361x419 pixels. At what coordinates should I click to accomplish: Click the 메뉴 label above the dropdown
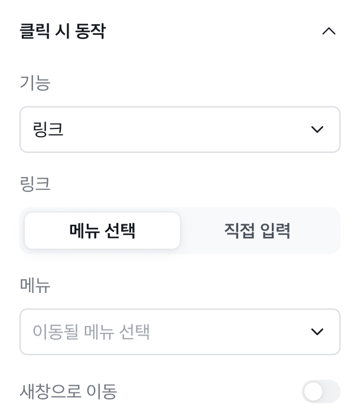pos(35,286)
